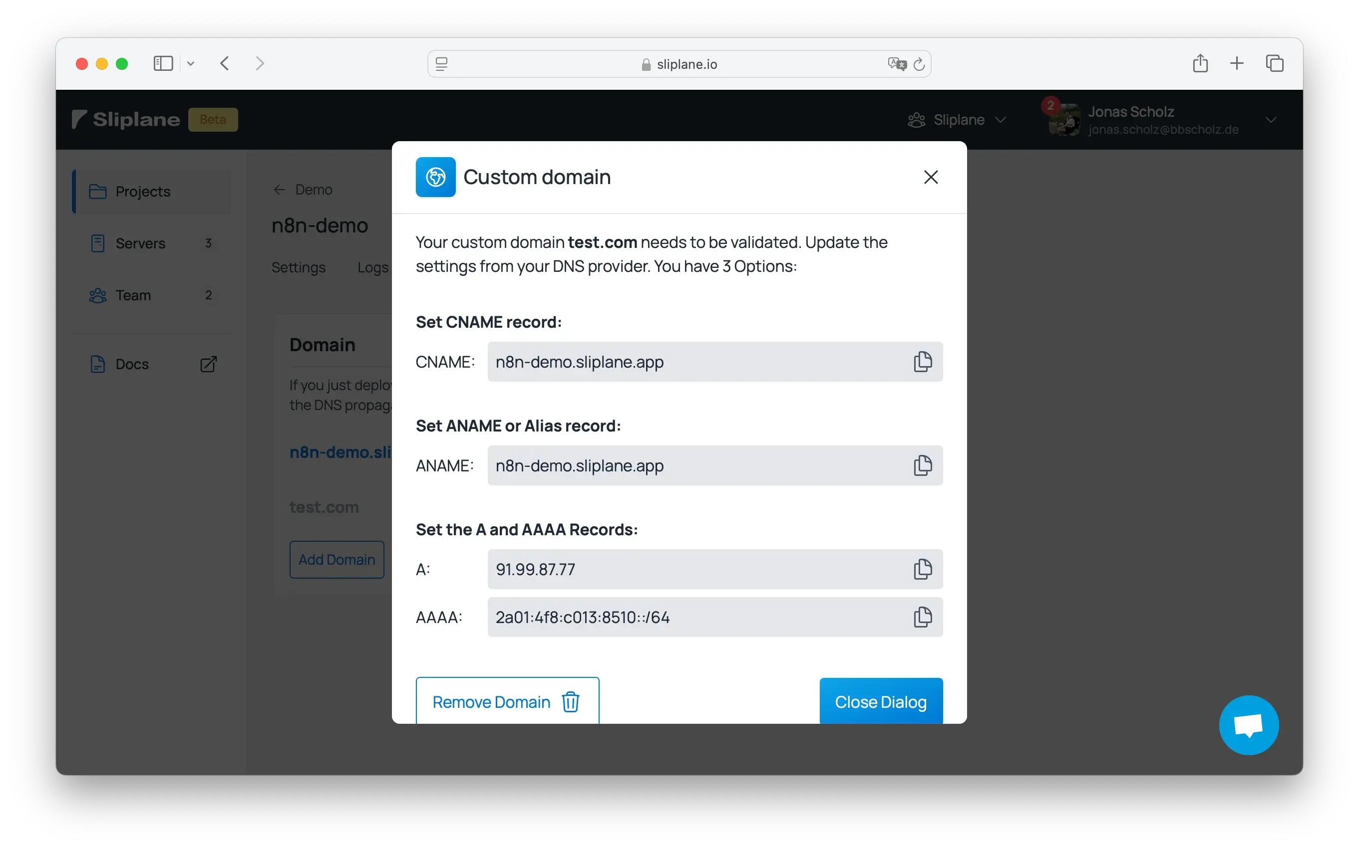Expand the Sliplane team dropdown

957,120
